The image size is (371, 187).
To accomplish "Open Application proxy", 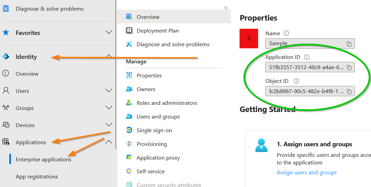I will tap(158, 158).
